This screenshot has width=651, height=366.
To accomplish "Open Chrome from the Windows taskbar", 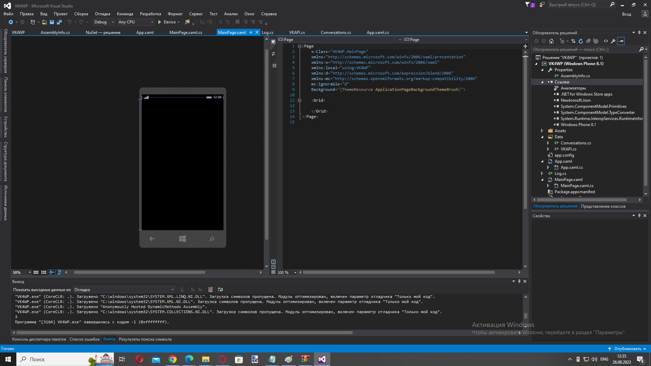I will coord(173,359).
